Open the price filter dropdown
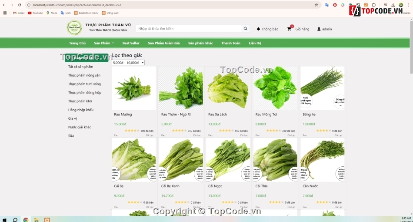This screenshot has width=413, height=222. [128, 63]
